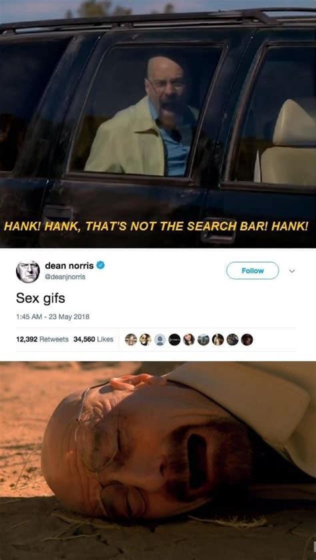
Task: Open the default gray silhouette liker avatar
Action: [x=160, y=339]
